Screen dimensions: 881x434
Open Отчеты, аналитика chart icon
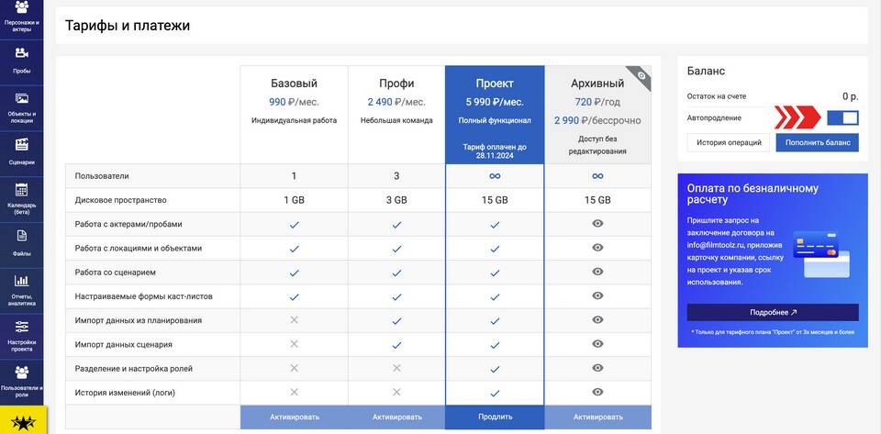tap(22, 281)
